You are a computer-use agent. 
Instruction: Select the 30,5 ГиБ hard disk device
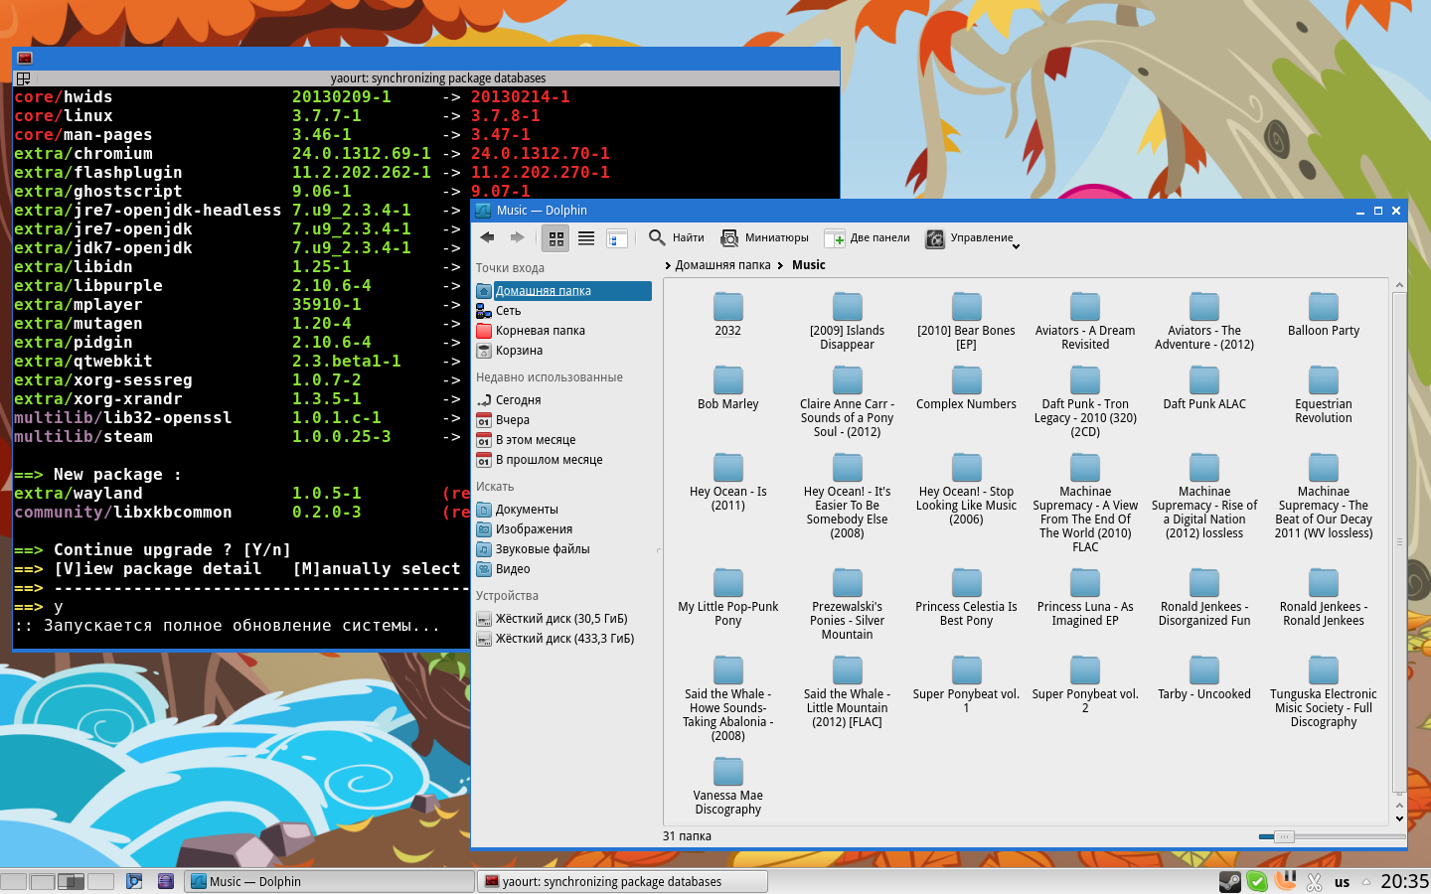click(x=560, y=619)
